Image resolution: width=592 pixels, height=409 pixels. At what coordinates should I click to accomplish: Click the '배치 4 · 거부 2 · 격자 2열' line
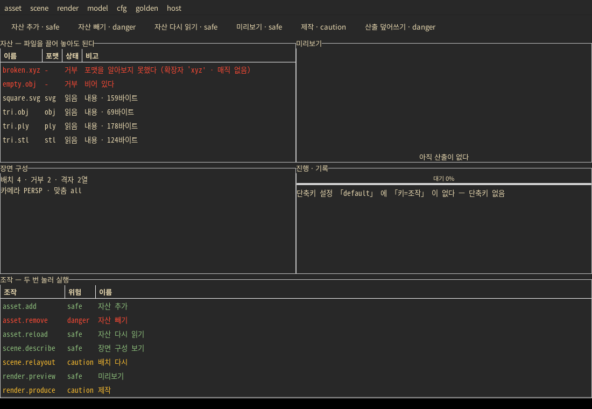[x=44, y=180]
